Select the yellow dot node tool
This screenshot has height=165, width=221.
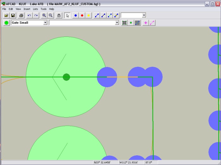89,15
